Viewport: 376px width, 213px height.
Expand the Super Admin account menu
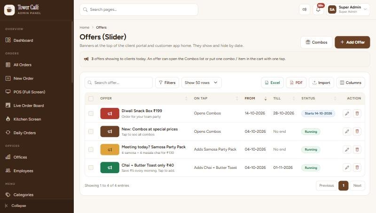pyautogui.click(x=348, y=9)
